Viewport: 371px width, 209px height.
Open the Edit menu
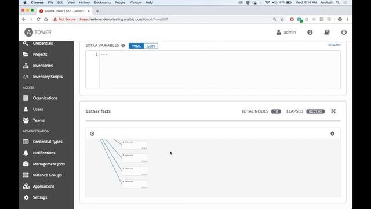60,2
